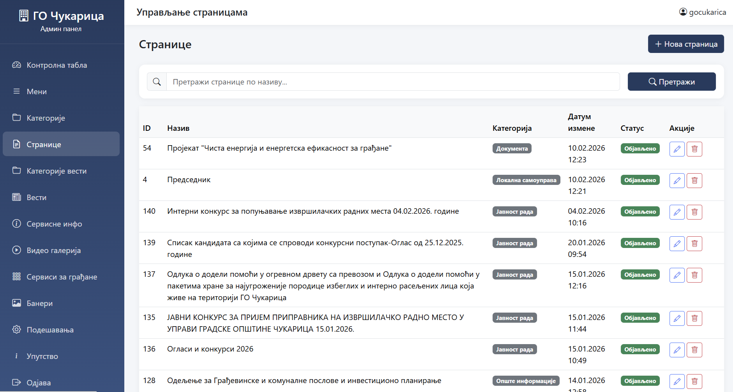The width and height of the screenshot is (733, 392).
Task: Click the gocukarica user account icon
Action: (x=683, y=12)
